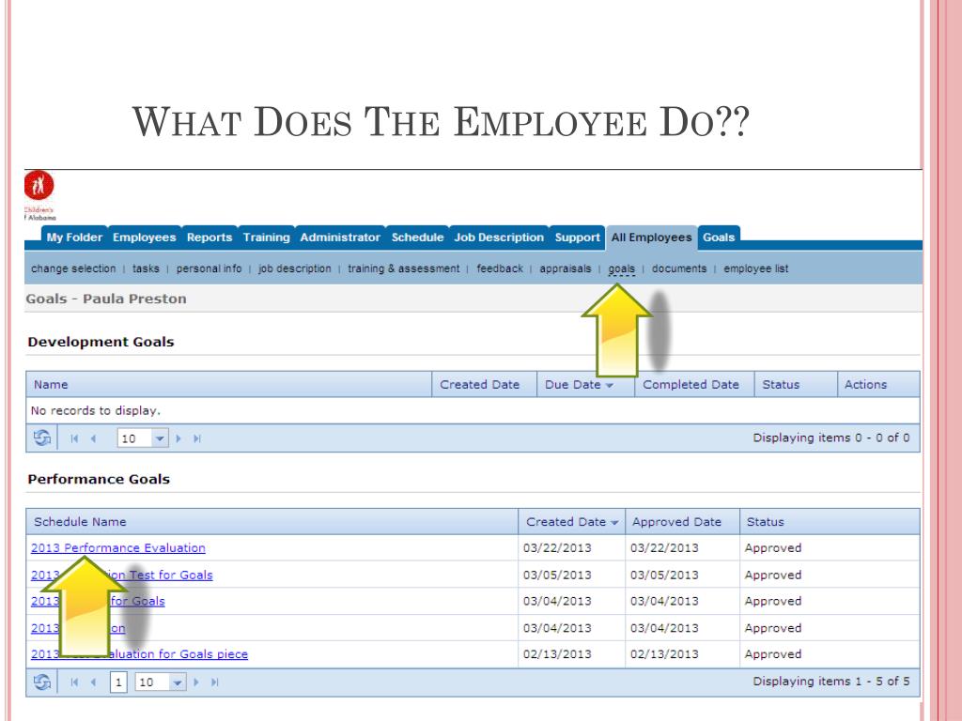The image size is (962, 721).
Task: Go to next page of Performance Goals
Action: [x=196, y=682]
